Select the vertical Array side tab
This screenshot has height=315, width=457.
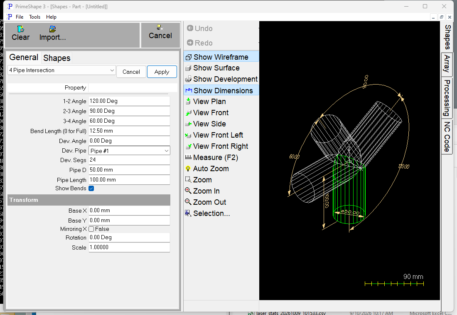tap(447, 64)
